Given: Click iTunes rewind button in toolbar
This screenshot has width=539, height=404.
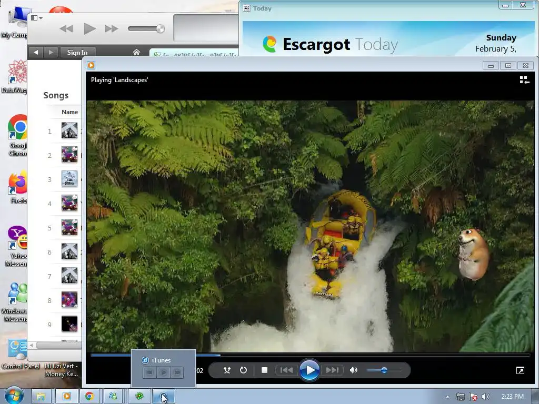Looking at the screenshot, I should (66, 29).
